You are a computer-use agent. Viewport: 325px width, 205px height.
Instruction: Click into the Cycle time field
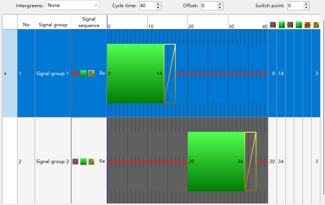tap(147, 6)
